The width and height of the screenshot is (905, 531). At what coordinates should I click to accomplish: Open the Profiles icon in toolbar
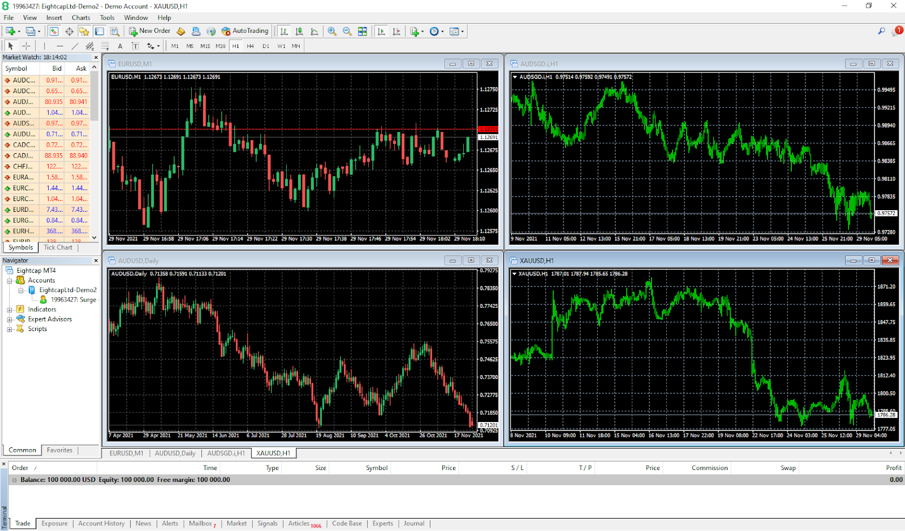[x=31, y=32]
